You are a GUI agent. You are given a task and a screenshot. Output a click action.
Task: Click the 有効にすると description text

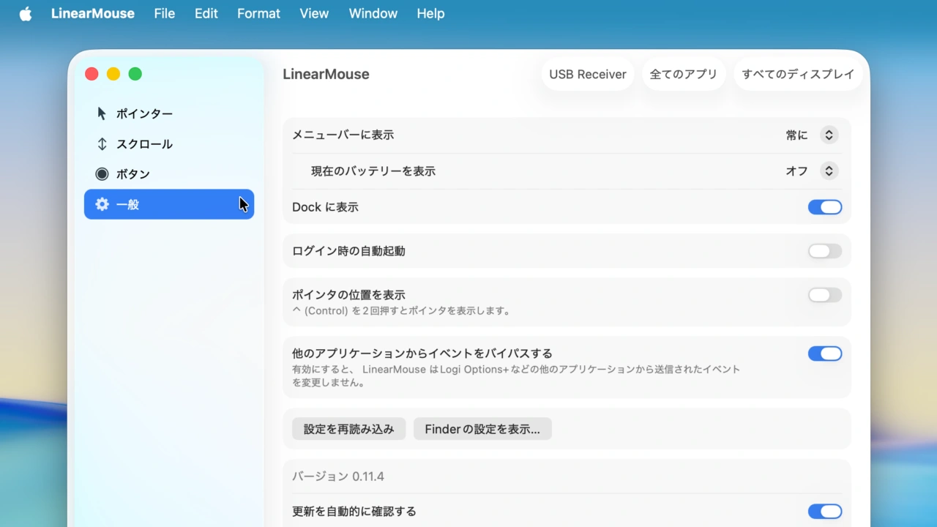(x=516, y=375)
